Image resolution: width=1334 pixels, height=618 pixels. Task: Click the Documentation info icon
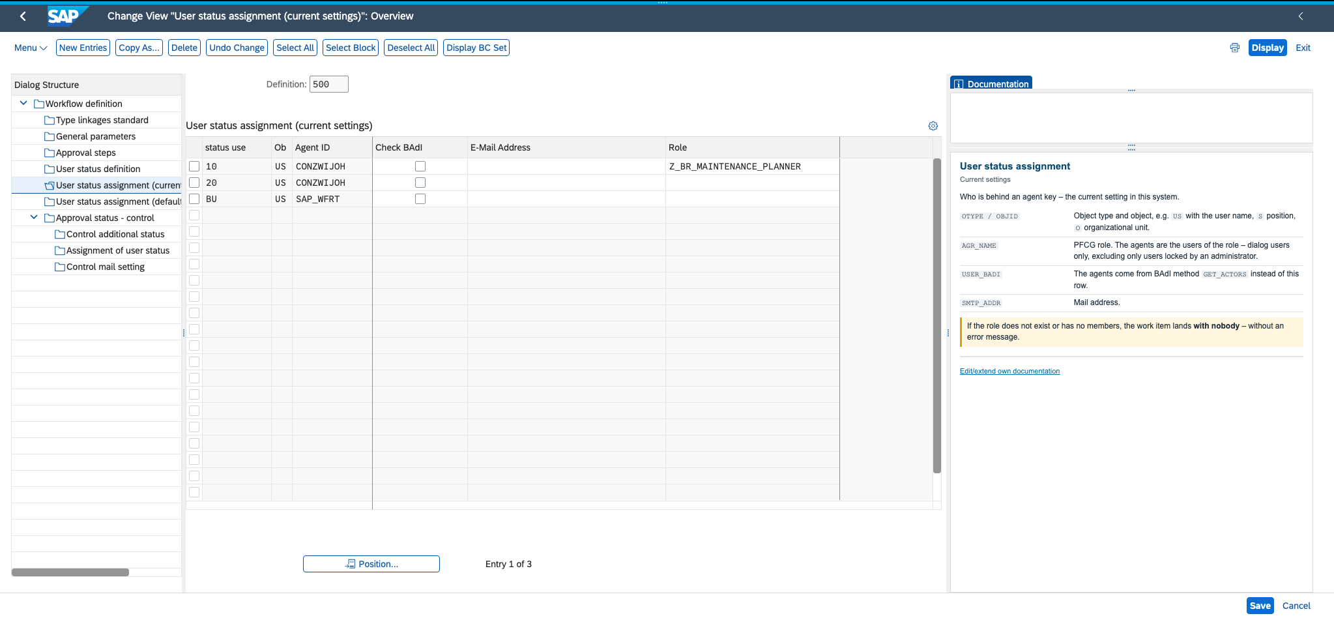tap(959, 84)
